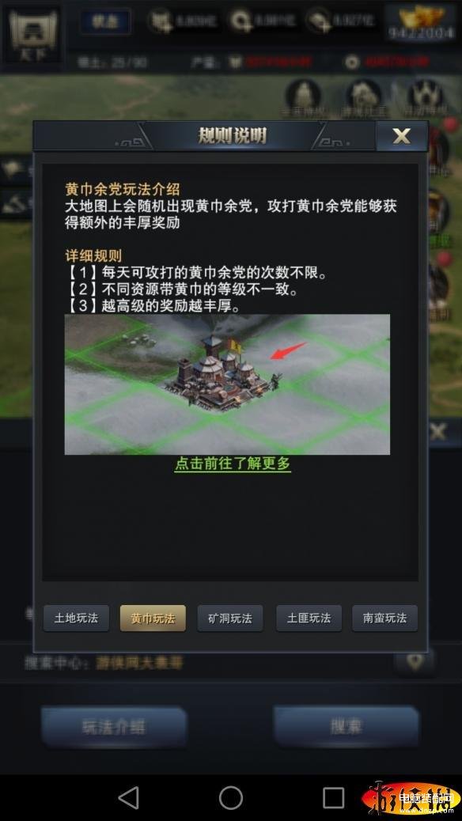This screenshot has height=821, width=462.
Task: Switch to the 矿洞玩法 tab
Action: (x=230, y=618)
